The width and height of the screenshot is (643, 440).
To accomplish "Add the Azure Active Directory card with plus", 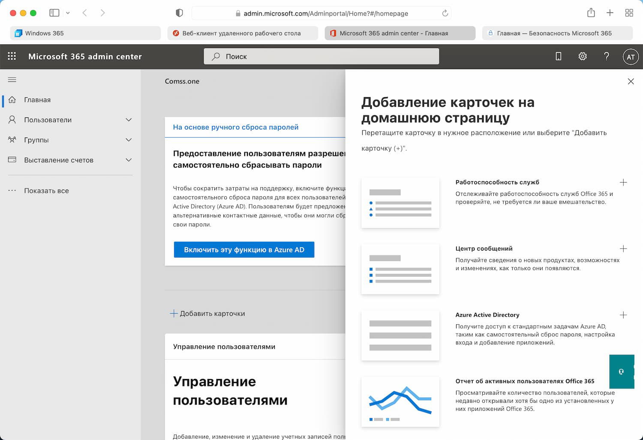I will tap(623, 315).
